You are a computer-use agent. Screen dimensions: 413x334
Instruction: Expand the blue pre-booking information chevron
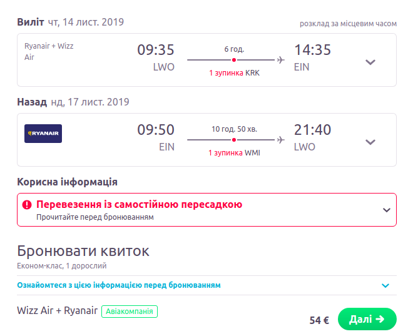click(385, 286)
